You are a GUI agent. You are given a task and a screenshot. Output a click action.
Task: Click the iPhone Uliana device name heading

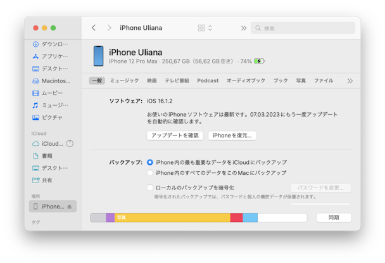point(136,53)
